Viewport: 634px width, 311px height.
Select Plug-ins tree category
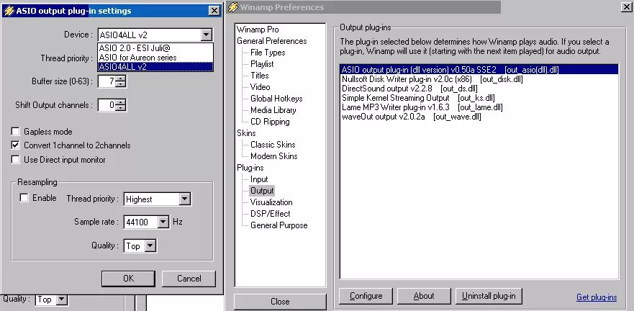click(x=250, y=168)
